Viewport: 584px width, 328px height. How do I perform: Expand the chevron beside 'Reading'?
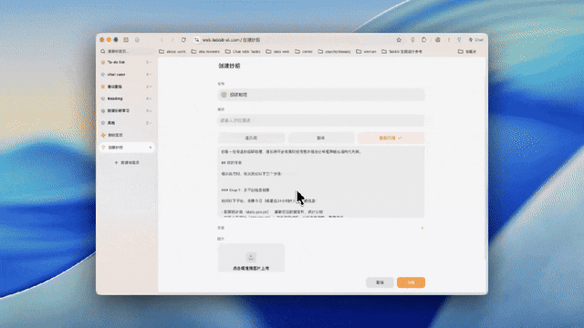click(151, 99)
